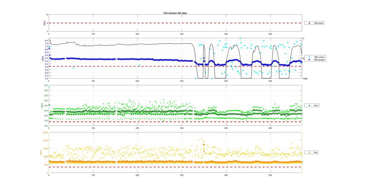Screen dimensions: 375x194
Task: Click the red dashed threshold line in Pitch plot
Action: point(175,122)
